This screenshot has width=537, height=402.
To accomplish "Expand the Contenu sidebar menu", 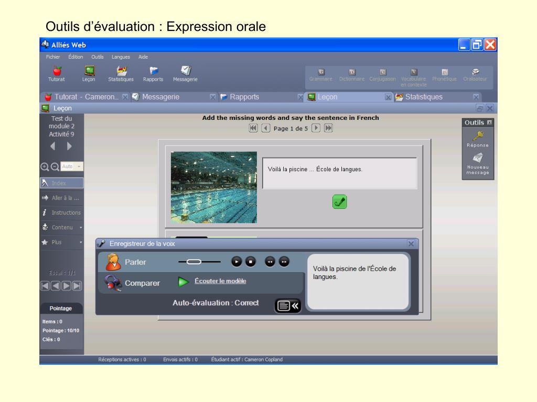I will 62,227.
